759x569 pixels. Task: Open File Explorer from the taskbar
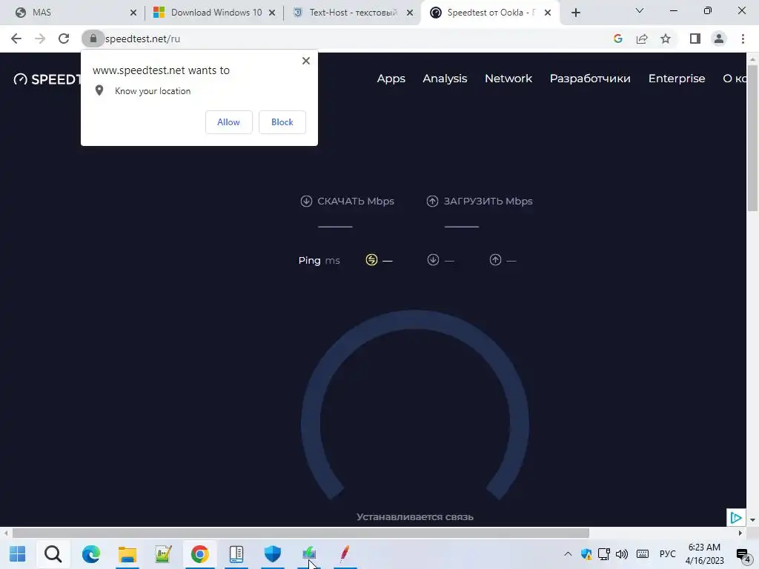pos(127,553)
